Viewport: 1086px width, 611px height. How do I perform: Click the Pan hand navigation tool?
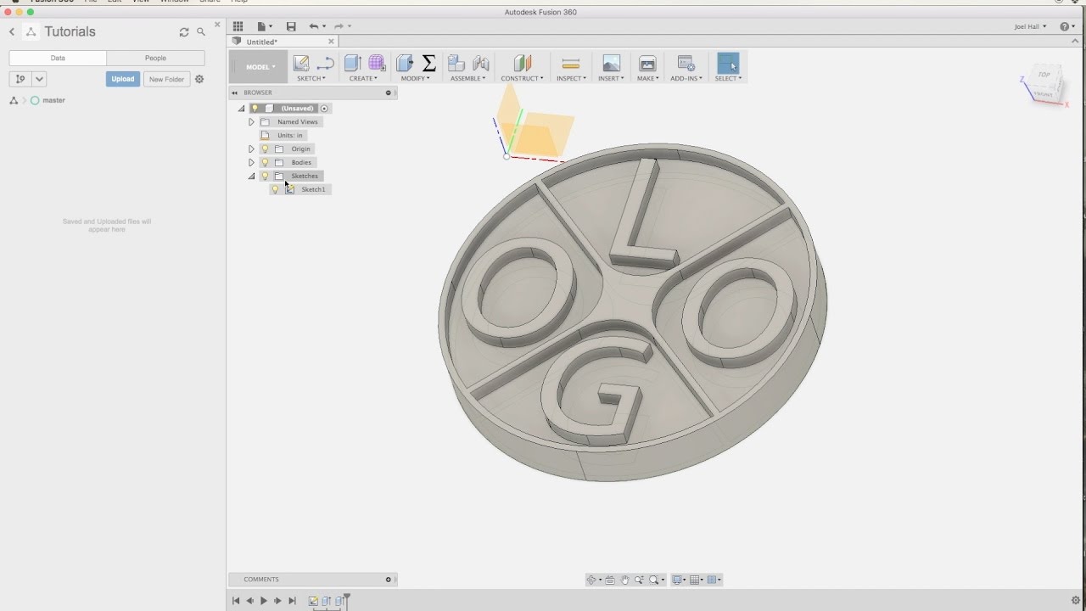click(x=625, y=580)
